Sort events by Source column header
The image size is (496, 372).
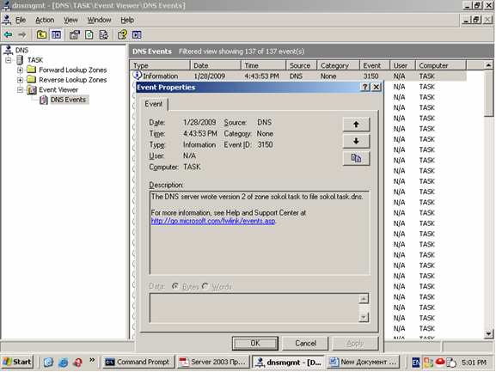301,65
